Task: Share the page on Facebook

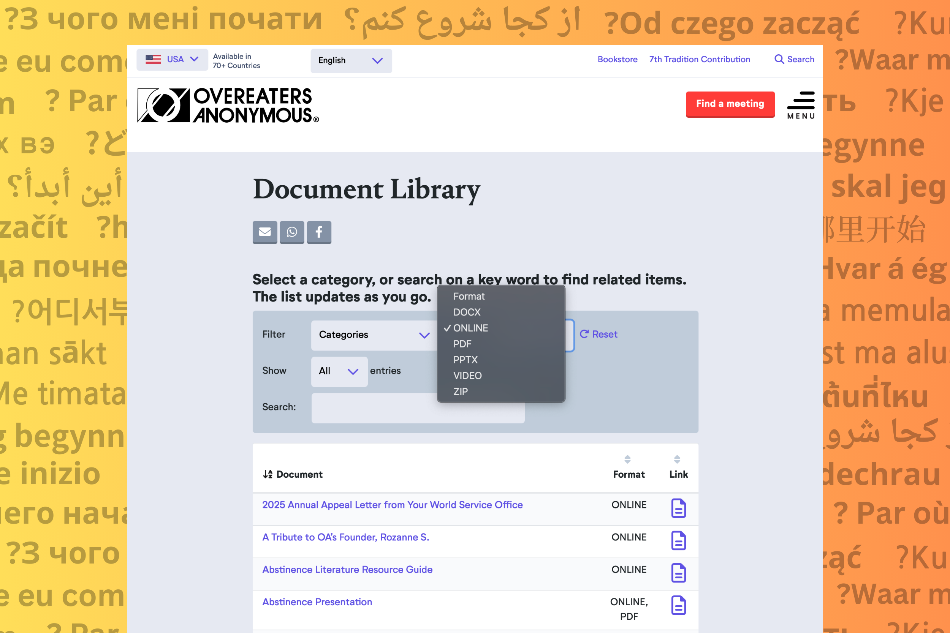Action: [319, 232]
